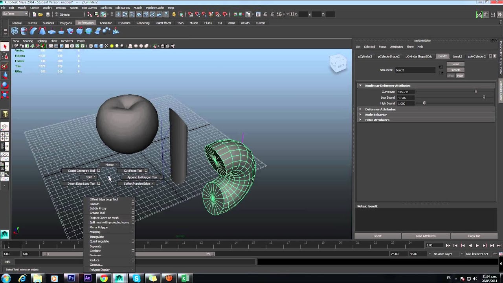
Task: Launch Google Chrome from the taskbar
Action: pyautogui.click(x=104, y=278)
